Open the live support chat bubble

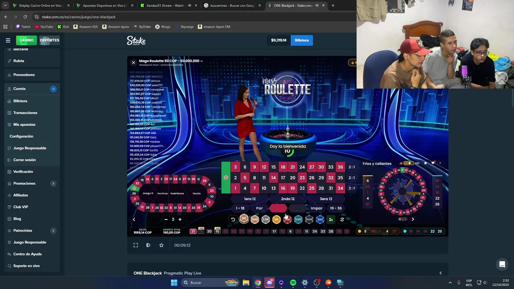coord(502,264)
